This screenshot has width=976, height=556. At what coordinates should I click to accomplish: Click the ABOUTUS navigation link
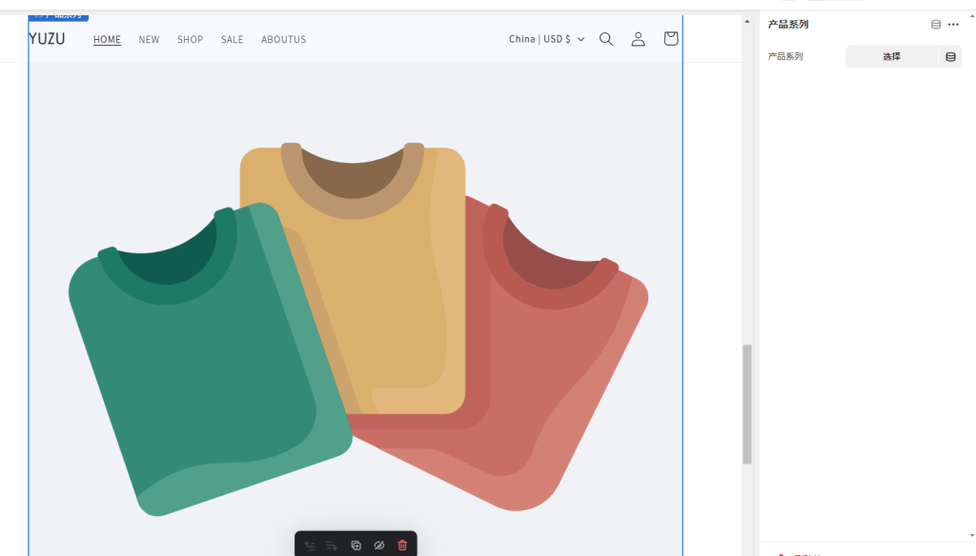(x=283, y=40)
